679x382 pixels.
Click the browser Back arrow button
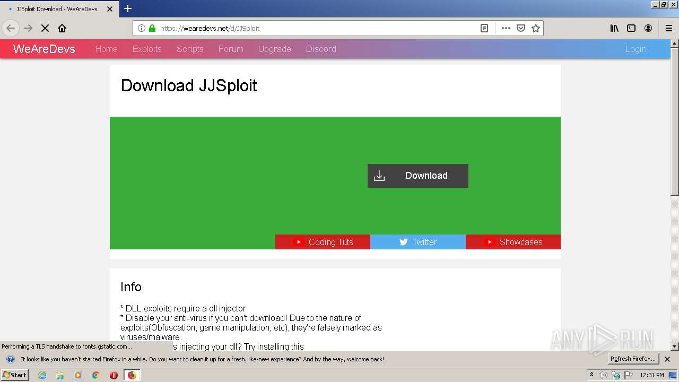point(11,28)
